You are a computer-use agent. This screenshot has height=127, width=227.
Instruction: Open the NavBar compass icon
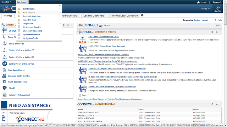tap(217, 7)
